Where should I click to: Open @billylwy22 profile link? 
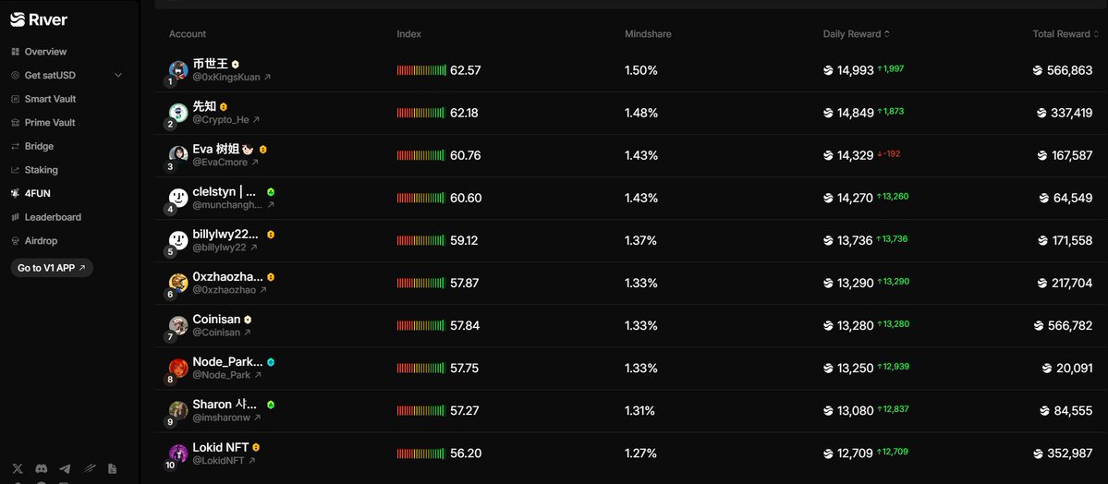tap(225, 248)
